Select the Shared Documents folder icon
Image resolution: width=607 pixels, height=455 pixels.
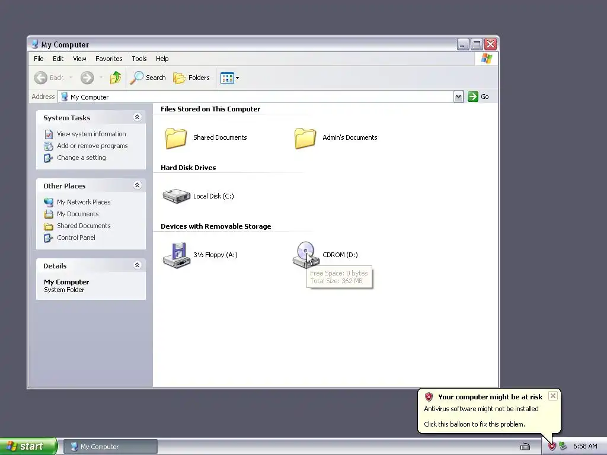pos(176,138)
